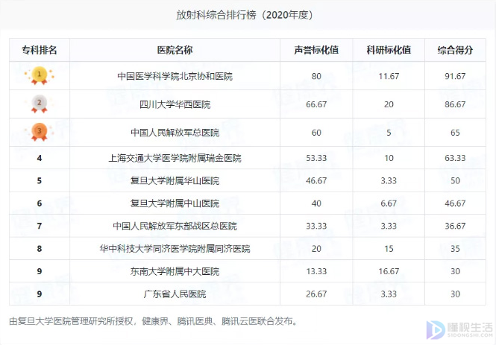Click rank number 5 cell
496x345 pixels.
click(40, 181)
